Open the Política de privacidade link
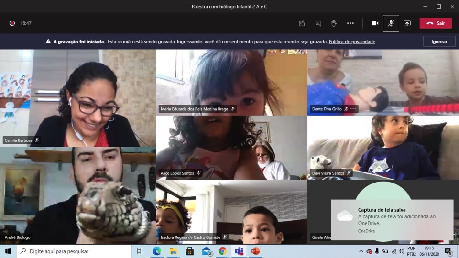Viewport: 459px width, 258px height. (x=352, y=42)
